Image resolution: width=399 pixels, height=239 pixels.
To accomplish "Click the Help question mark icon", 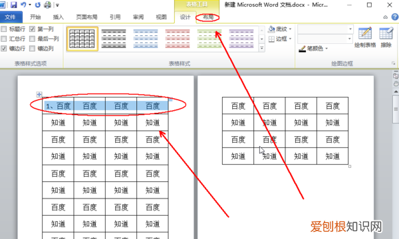I will coord(394,17).
